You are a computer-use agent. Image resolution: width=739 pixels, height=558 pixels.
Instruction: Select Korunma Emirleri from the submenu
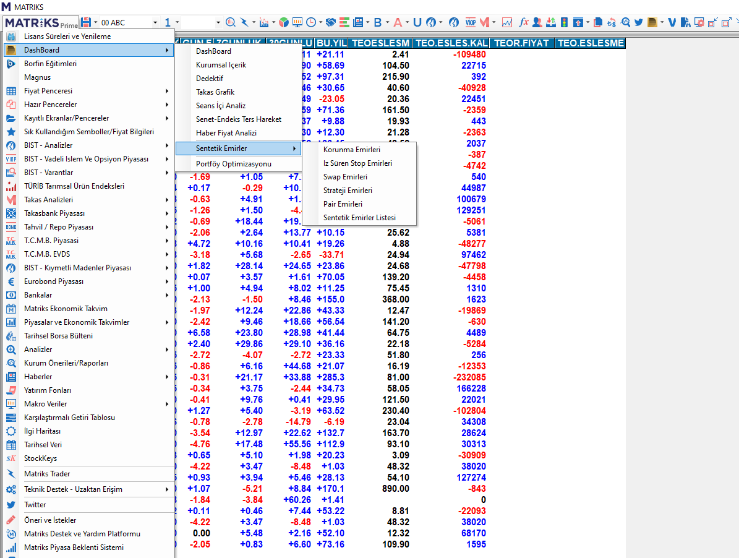[352, 150]
